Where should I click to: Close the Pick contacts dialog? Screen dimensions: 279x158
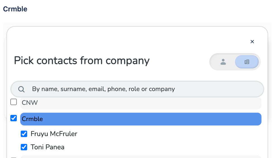[x=252, y=42]
